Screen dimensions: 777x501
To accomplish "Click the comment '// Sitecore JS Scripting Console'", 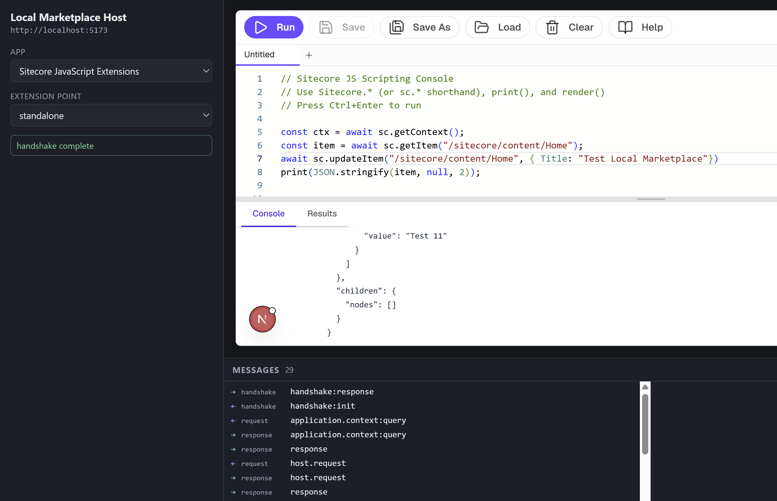I will click(x=367, y=79).
